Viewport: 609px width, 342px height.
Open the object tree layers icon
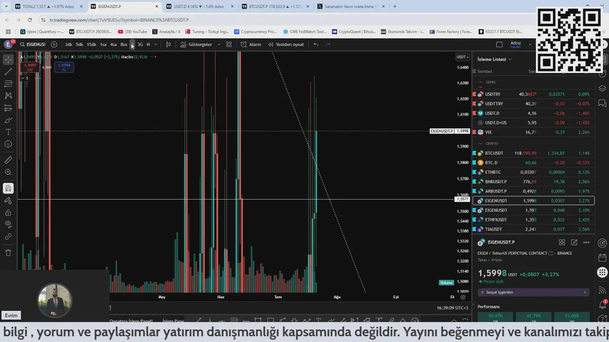pyautogui.click(x=602, y=88)
